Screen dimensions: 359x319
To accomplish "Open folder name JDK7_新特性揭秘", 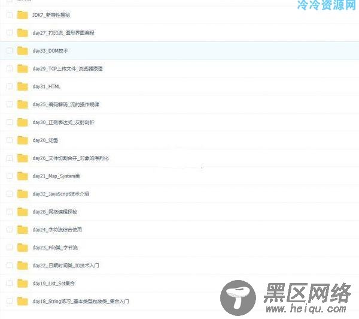I will pyautogui.click(x=51, y=15).
